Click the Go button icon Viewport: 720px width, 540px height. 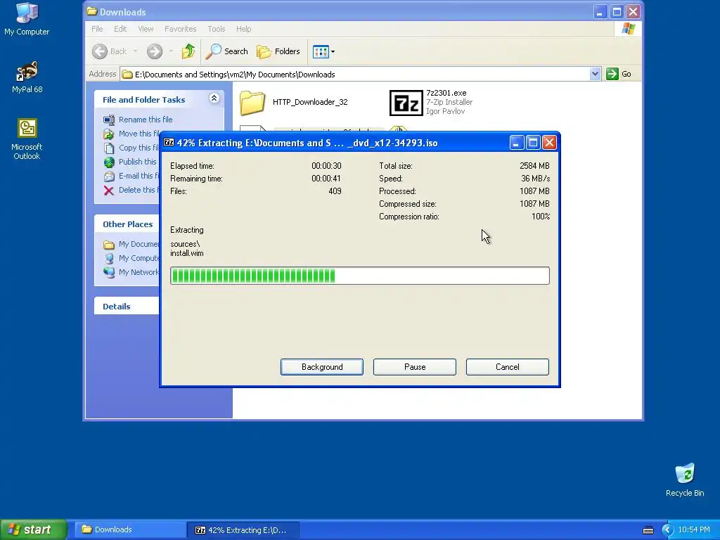coord(612,74)
